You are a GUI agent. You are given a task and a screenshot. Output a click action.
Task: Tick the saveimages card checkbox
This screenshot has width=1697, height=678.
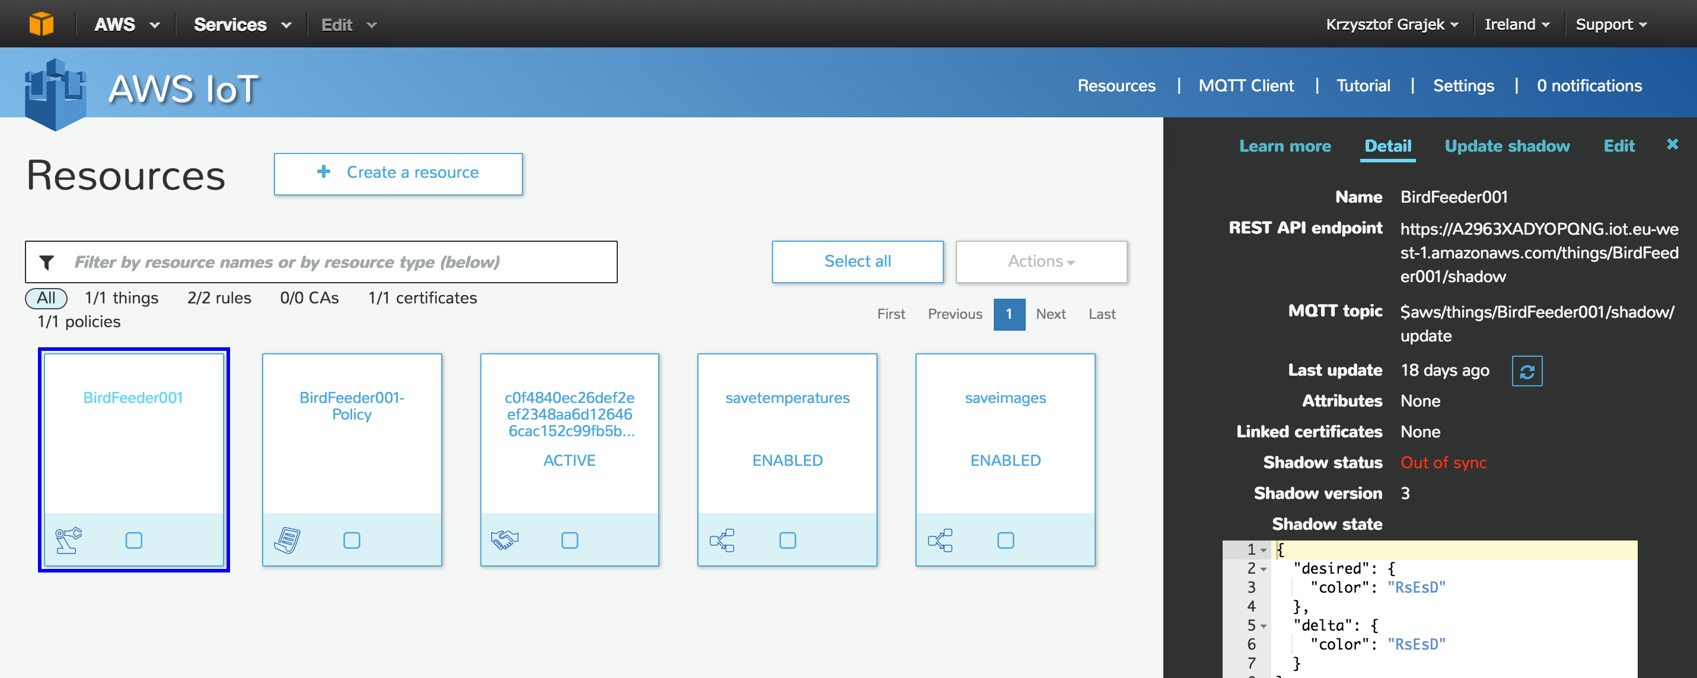(1006, 541)
